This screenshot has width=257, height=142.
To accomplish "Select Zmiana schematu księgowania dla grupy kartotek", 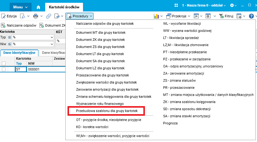I will [x=114, y=97].
